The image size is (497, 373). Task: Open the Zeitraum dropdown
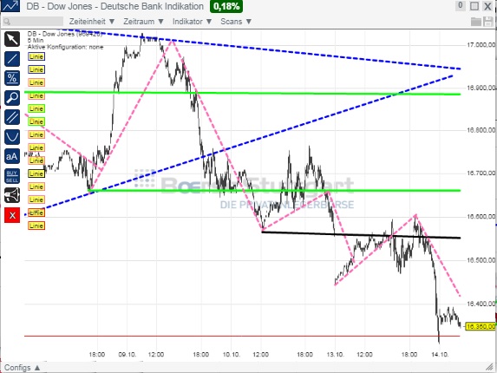click(144, 22)
